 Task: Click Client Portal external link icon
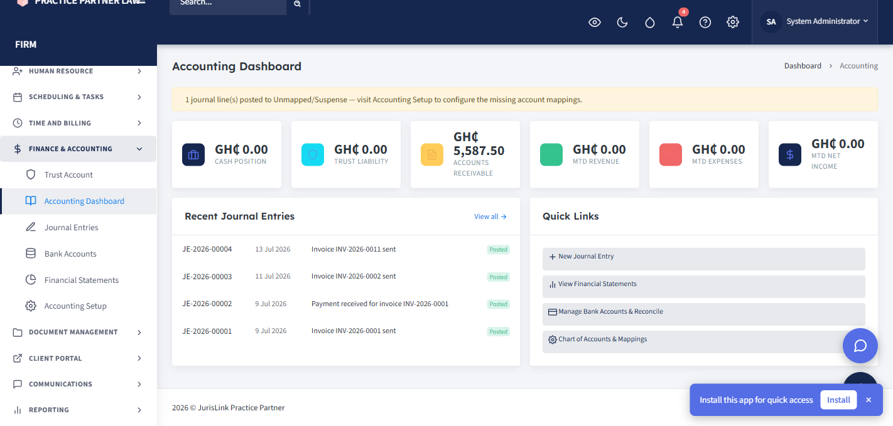coord(18,358)
